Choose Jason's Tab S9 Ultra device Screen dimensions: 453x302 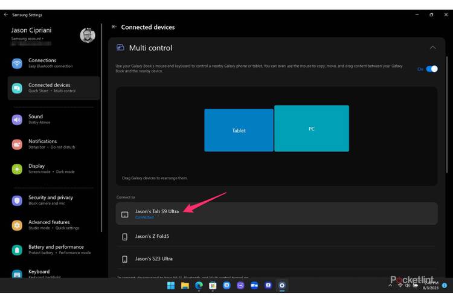[277, 214]
